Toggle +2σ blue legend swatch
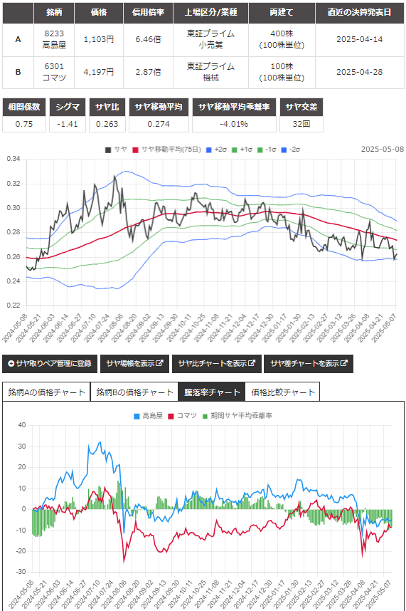 209,150
